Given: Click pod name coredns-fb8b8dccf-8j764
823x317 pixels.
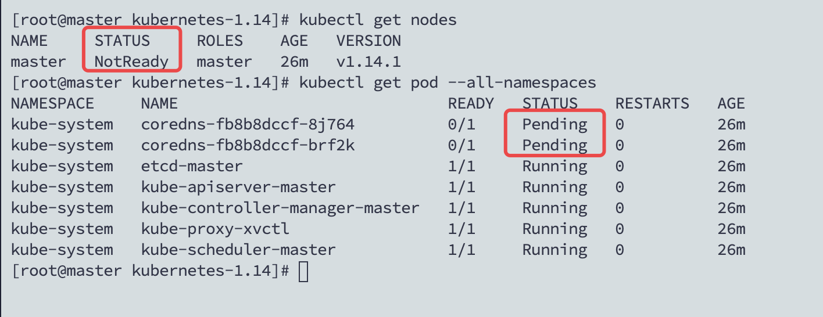Looking at the screenshot, I should point(248,124).
